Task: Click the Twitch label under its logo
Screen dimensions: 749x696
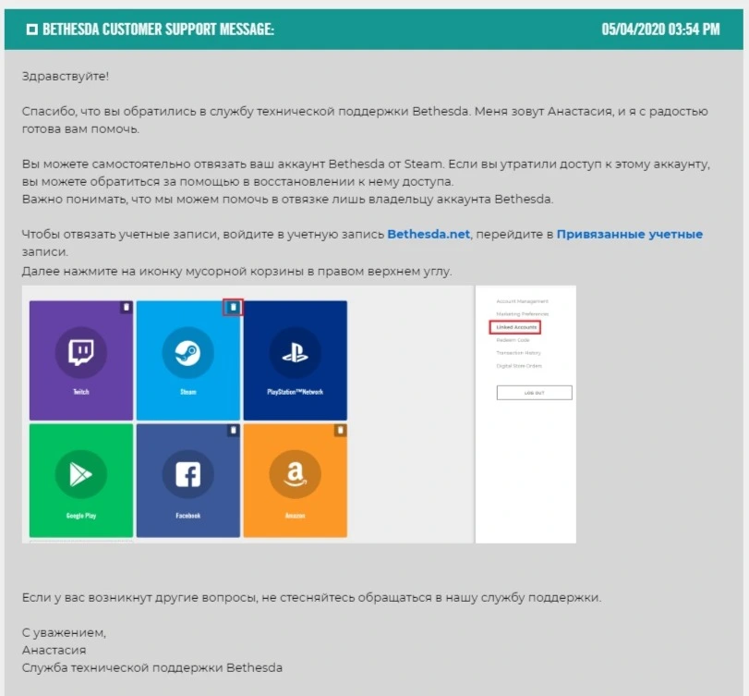Action: point(81,392)
